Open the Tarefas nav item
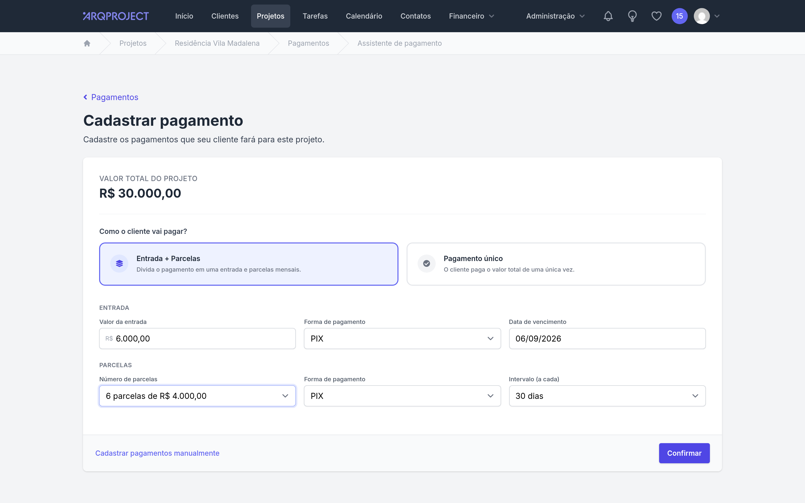Screen dimensions: 805x503 315,16
